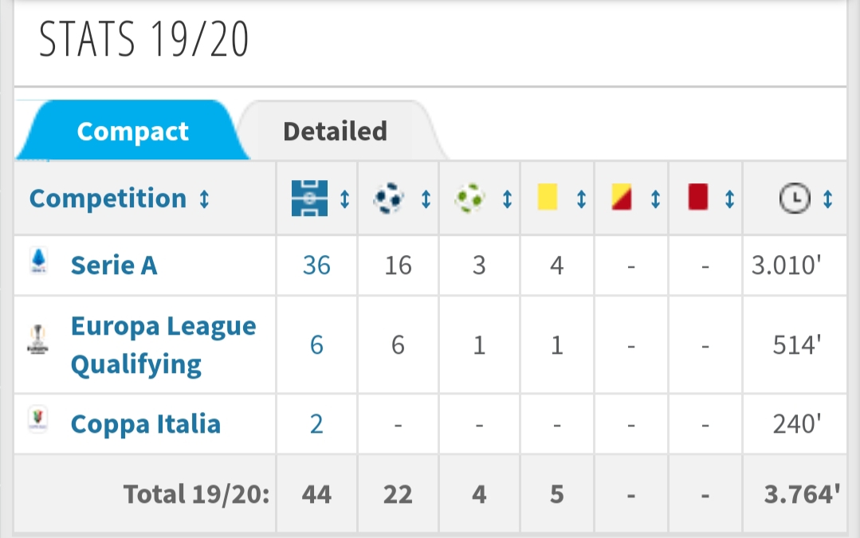
Task: Click the Serie A league logo
Action: point(38,262)
